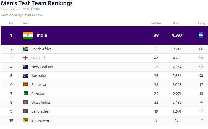
Task: Open the South Africa team name
Action: pyautogui.click(x=41, y=49)
